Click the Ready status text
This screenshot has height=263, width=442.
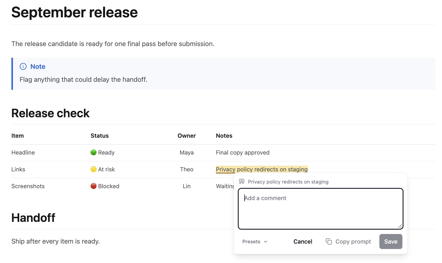(106, 152)
